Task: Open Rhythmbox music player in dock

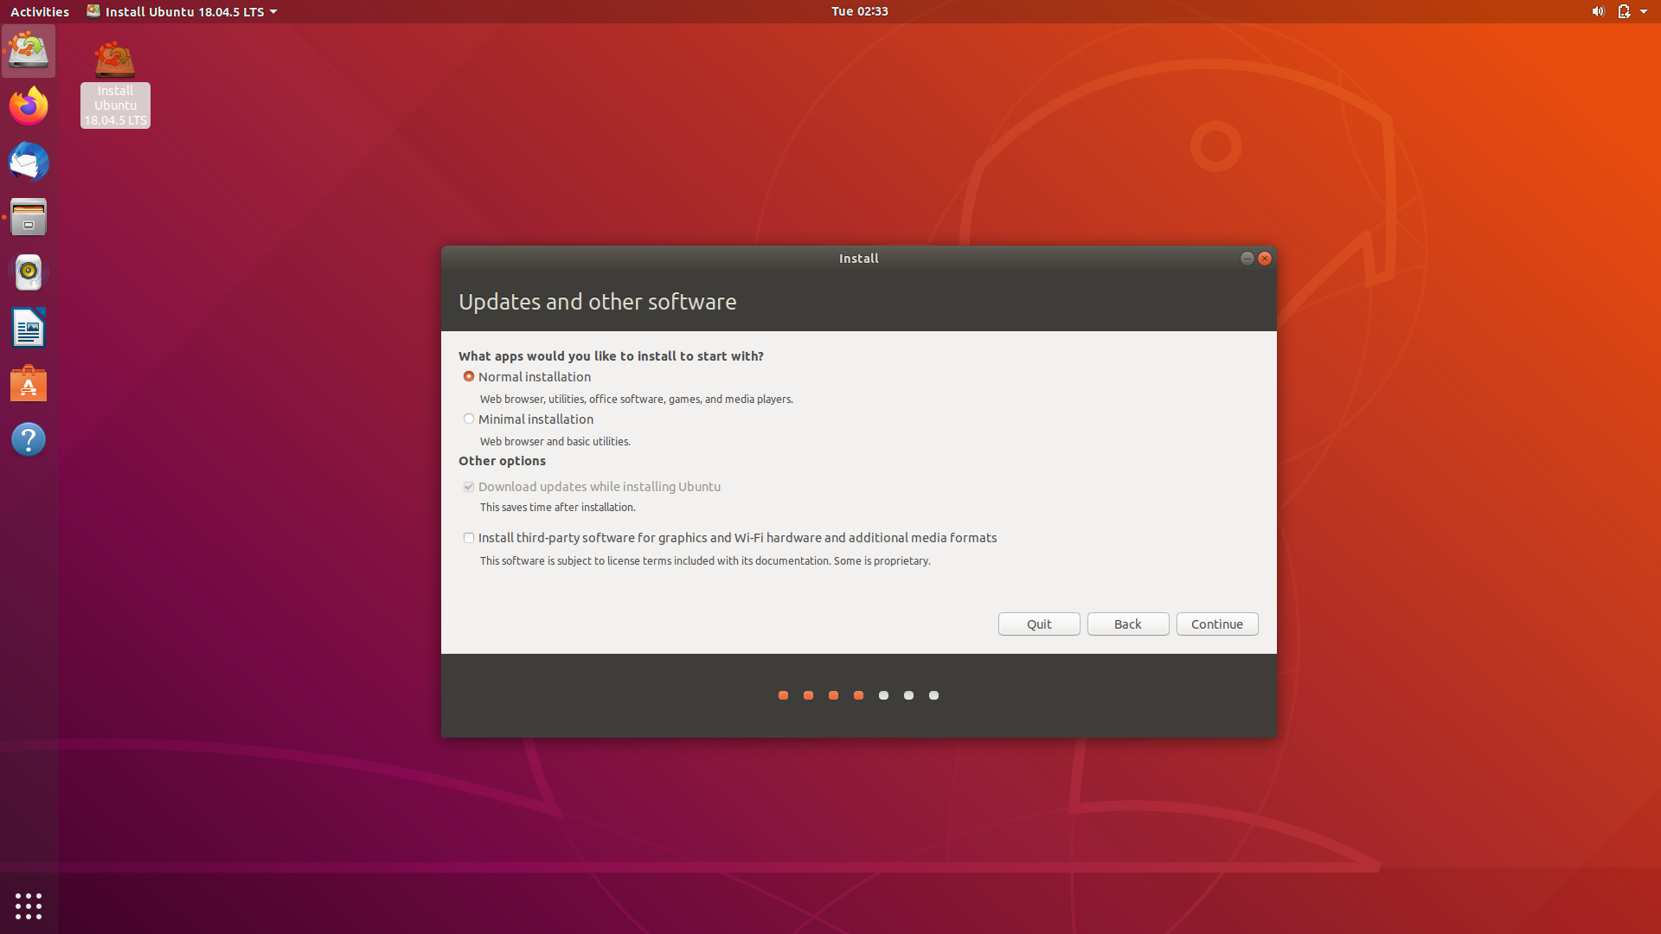Action: (29, 272)
